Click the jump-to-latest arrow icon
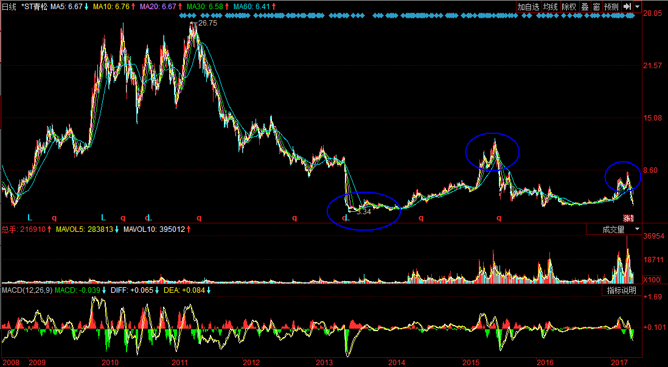Viewport: 668px width, 367px height. tap(627, 7)
